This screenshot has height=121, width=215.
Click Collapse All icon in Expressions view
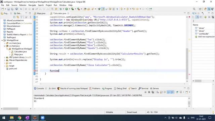(201, 17)
